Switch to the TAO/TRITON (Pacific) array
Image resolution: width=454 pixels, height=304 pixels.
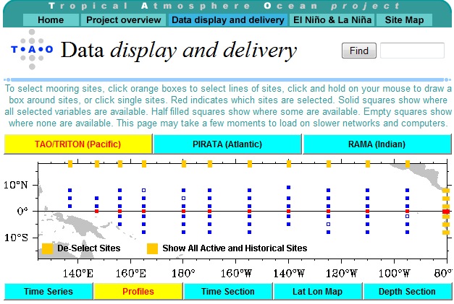pyautogui.click(x=78, y=144)
